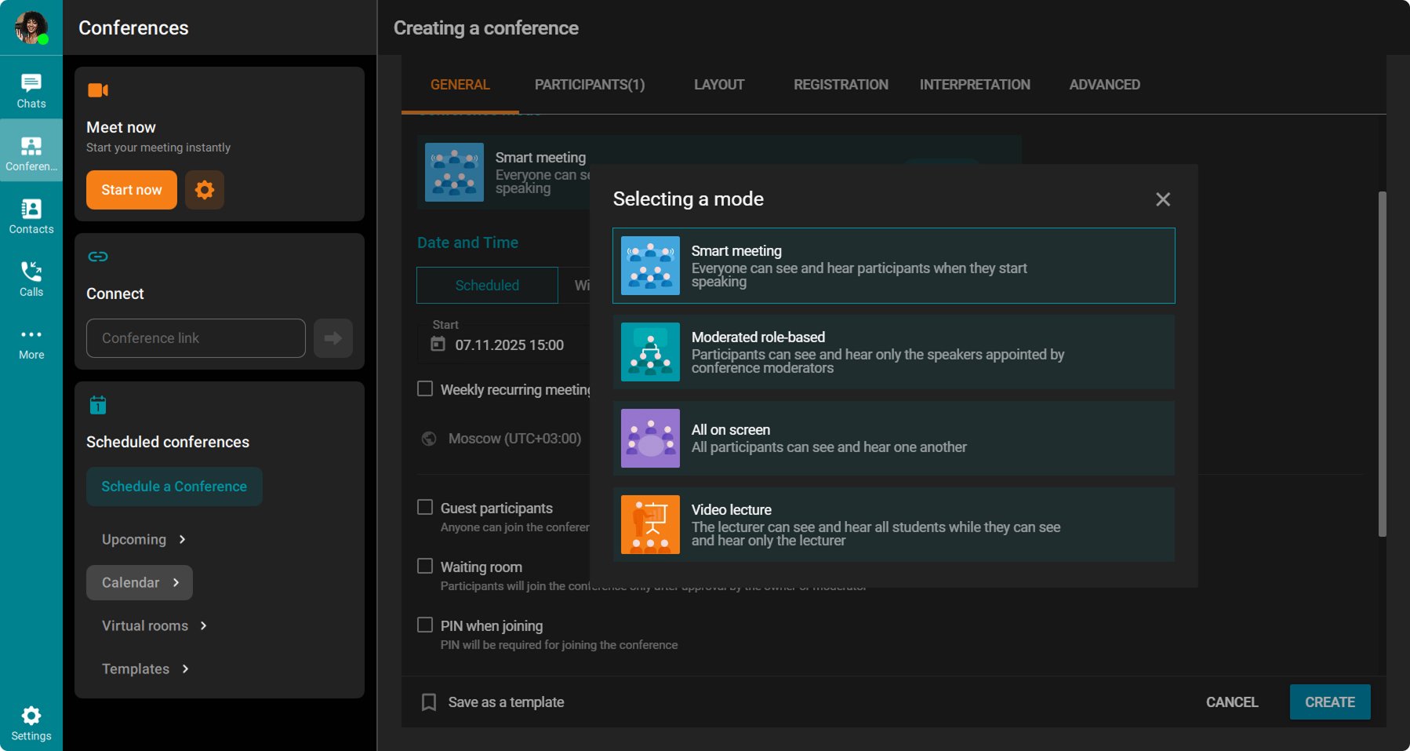The width and height of the screenshot is (1410, 751).
Task: Click the orange meeting settings gear
Action: pyautogui.click(x=204, y=190)
